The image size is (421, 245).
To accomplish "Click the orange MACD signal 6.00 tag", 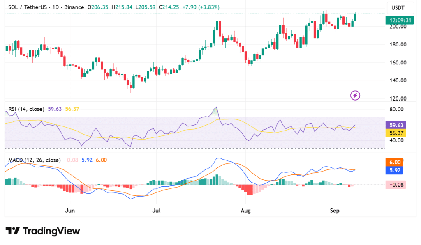I will coord(396,163).
